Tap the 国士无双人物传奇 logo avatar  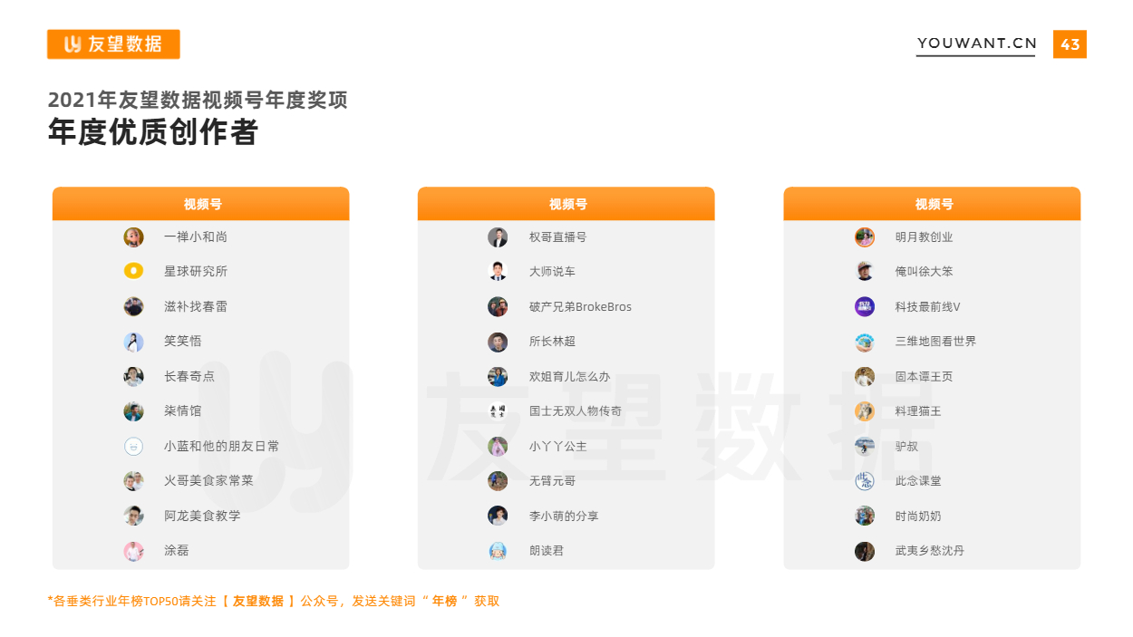tap(498, 411)
